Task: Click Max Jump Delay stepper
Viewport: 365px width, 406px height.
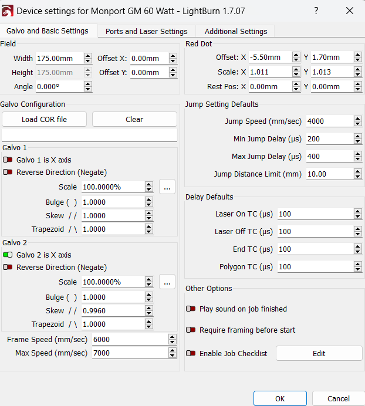Action: [358, 156]
